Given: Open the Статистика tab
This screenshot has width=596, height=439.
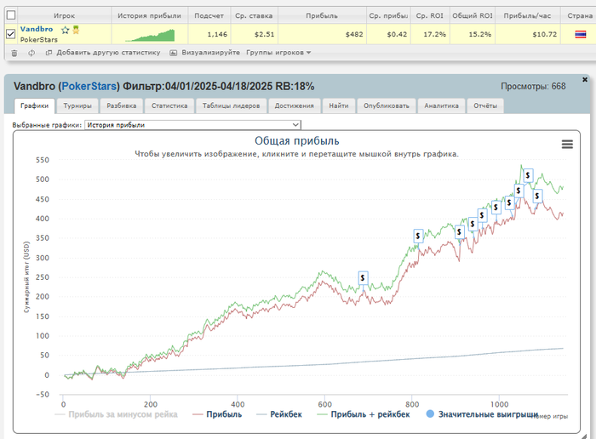Looking at the screenshot, I should pos(169,106).
